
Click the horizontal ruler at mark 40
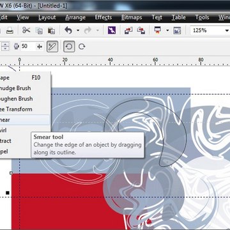click(110, 60)
